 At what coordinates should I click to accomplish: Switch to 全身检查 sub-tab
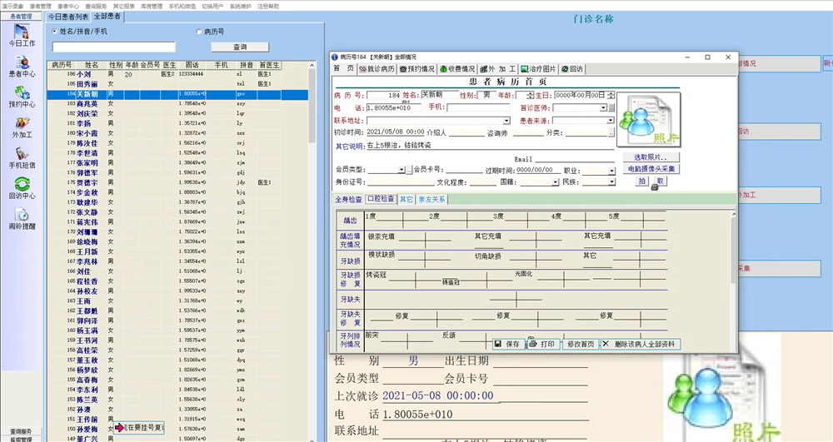(348, 200)
